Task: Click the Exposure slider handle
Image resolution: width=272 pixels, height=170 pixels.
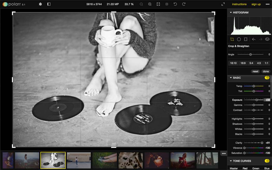Action: click(257, 100)
